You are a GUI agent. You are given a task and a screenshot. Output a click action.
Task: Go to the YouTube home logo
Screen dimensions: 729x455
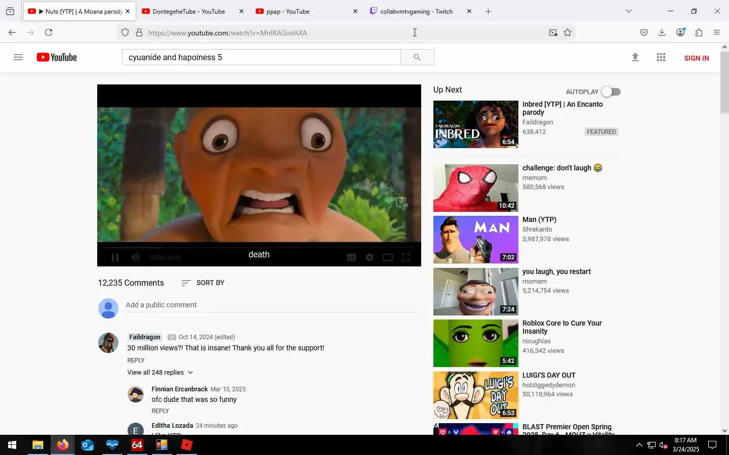point(57,57)
